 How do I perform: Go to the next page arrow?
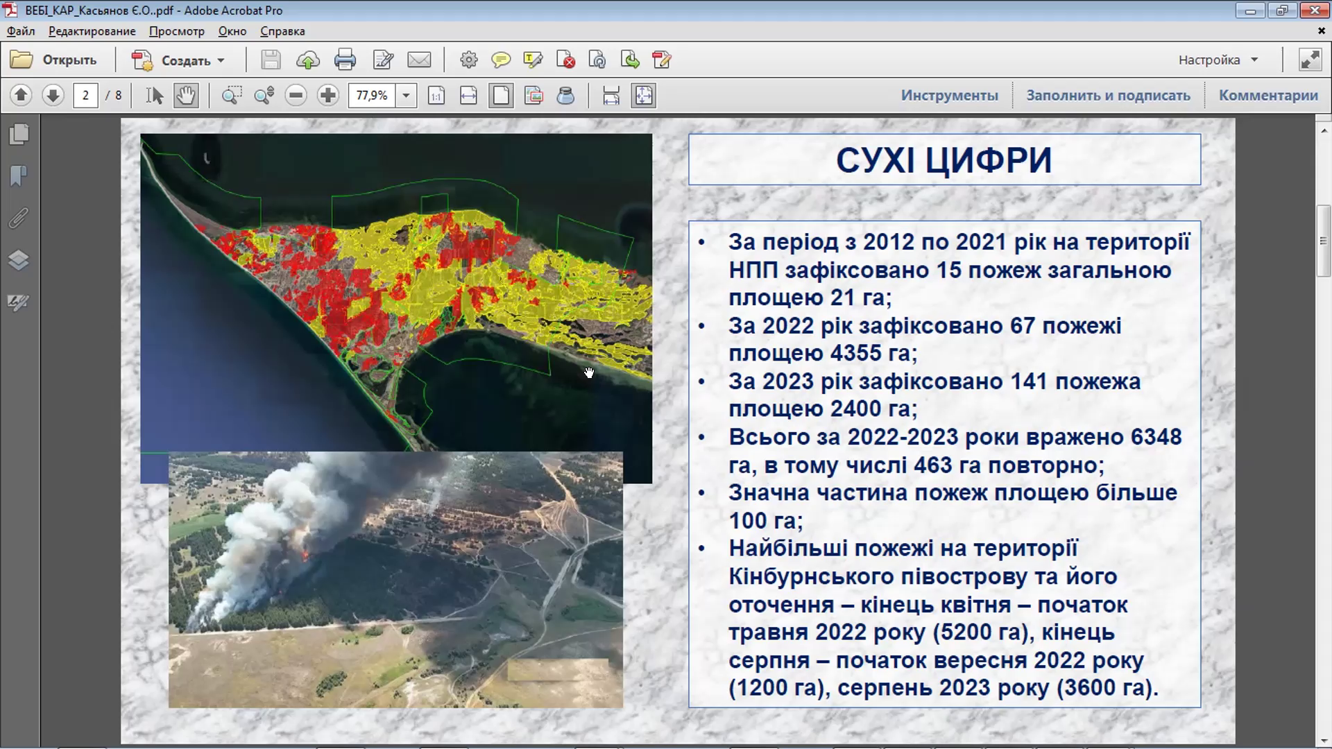tap(53, 95)
